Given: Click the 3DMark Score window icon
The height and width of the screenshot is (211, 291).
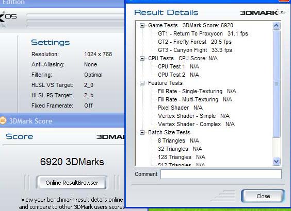Looking at the screenshot, I should pyautogui.click(x=3, y=120).
